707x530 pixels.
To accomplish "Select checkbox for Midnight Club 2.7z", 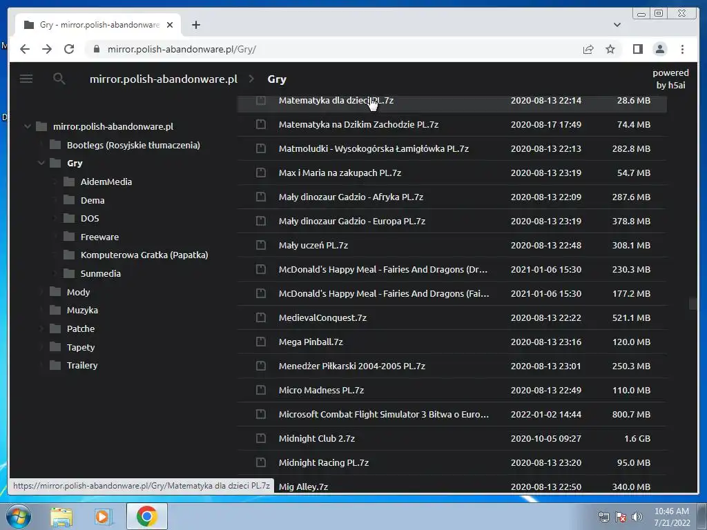I will coord(260,438).
